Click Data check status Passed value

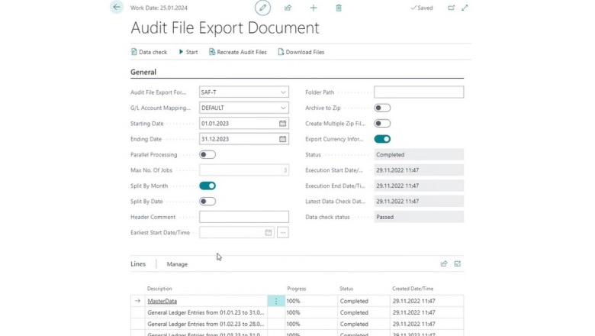point(419,217)
